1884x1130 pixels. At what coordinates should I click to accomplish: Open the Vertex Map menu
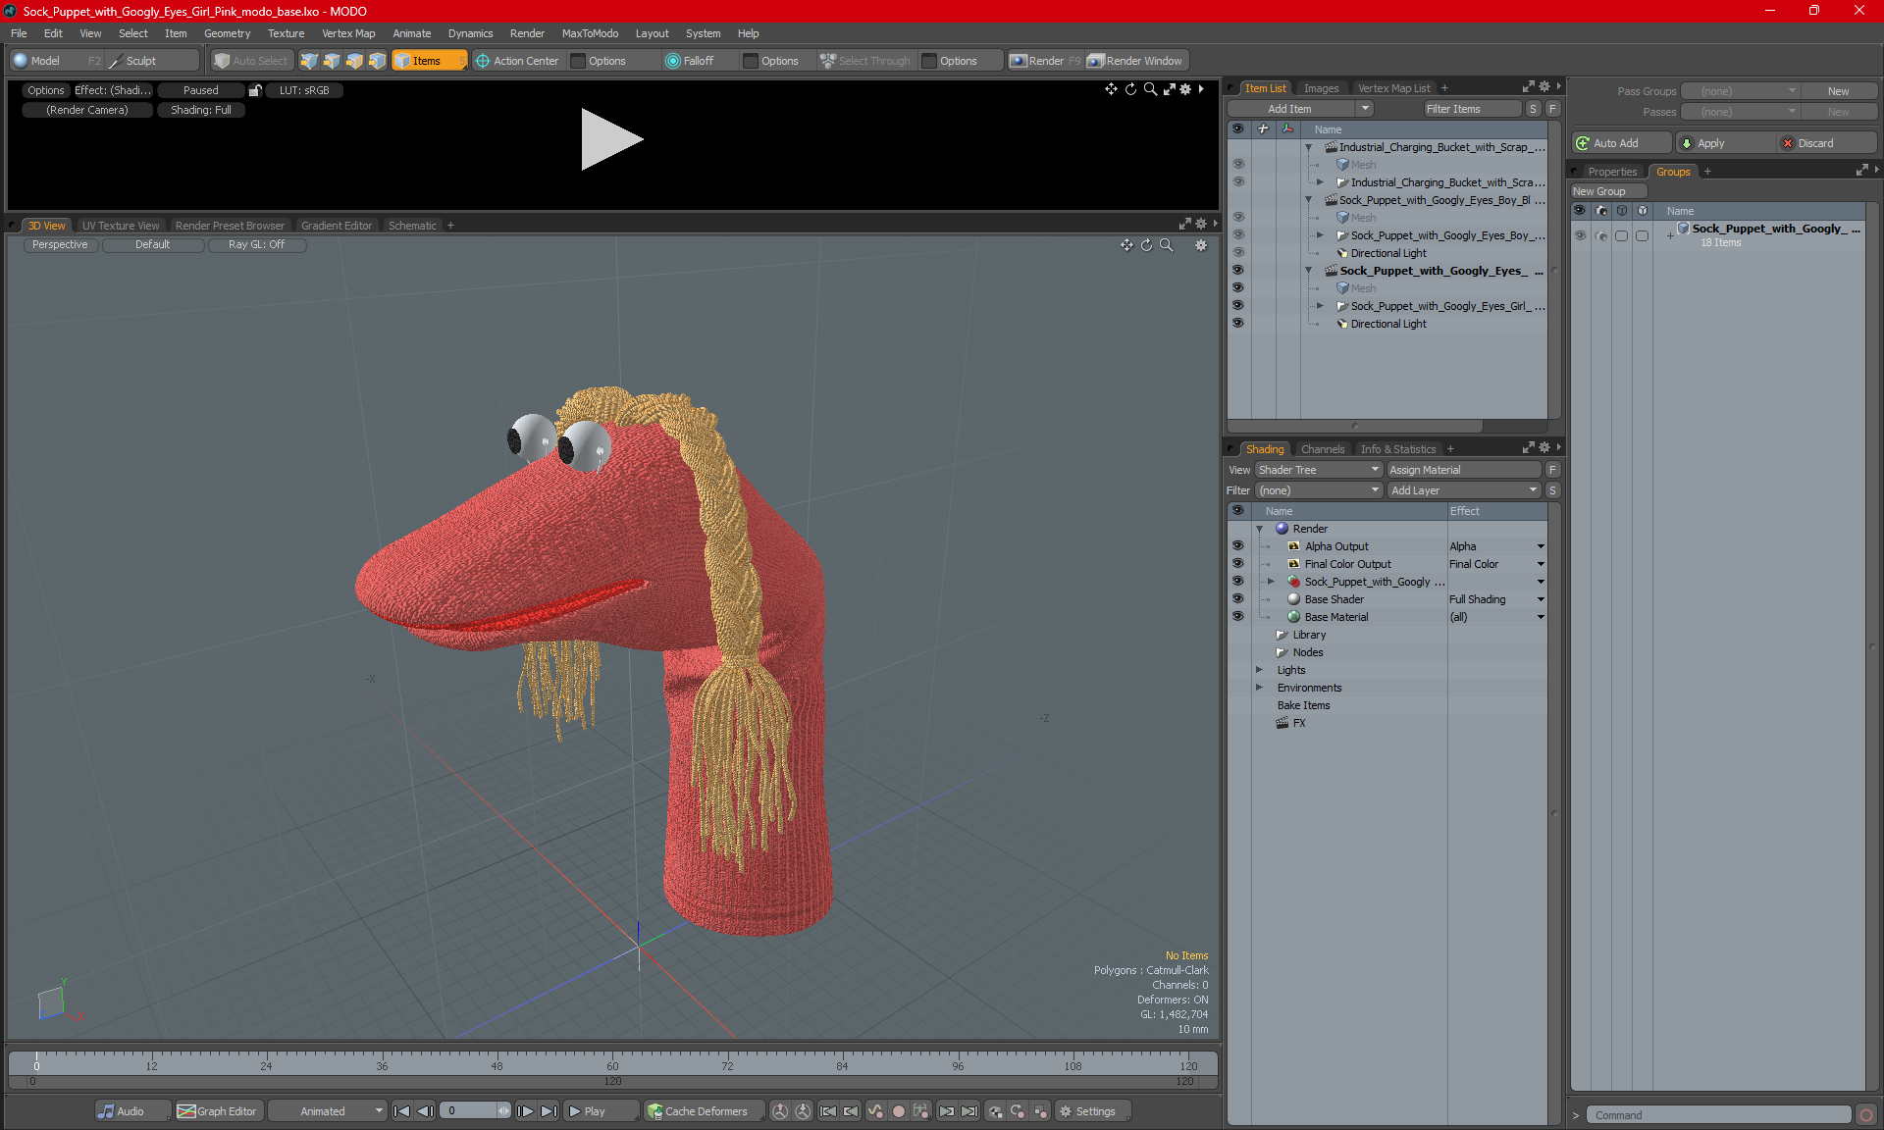click(348, 33)
